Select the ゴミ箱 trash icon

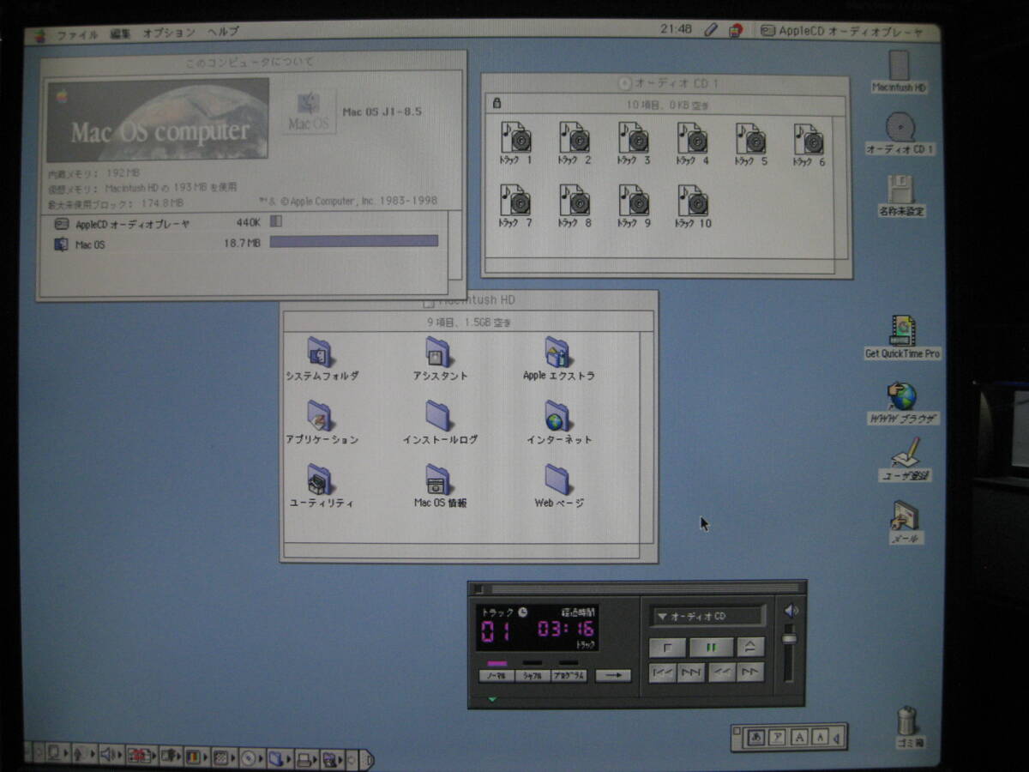point(907,727)
